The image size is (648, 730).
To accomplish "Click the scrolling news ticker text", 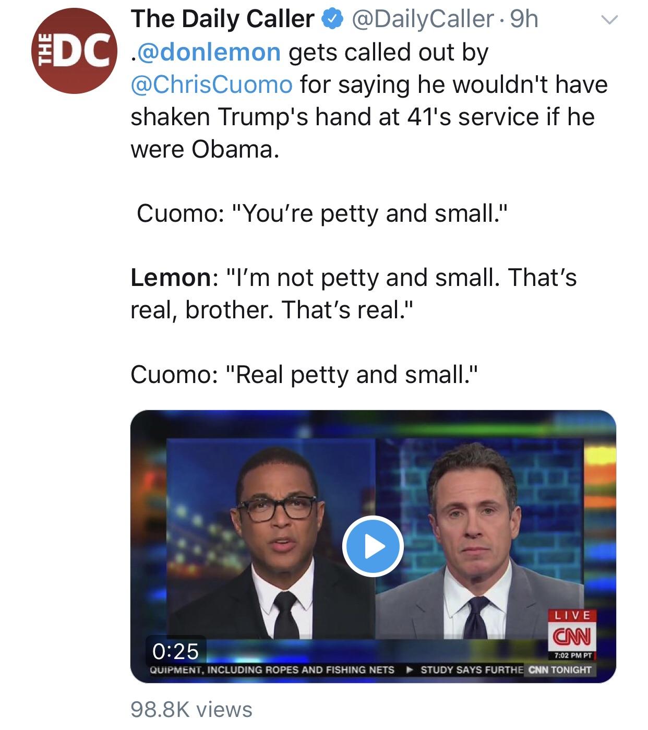I will [x=336, y=669].
